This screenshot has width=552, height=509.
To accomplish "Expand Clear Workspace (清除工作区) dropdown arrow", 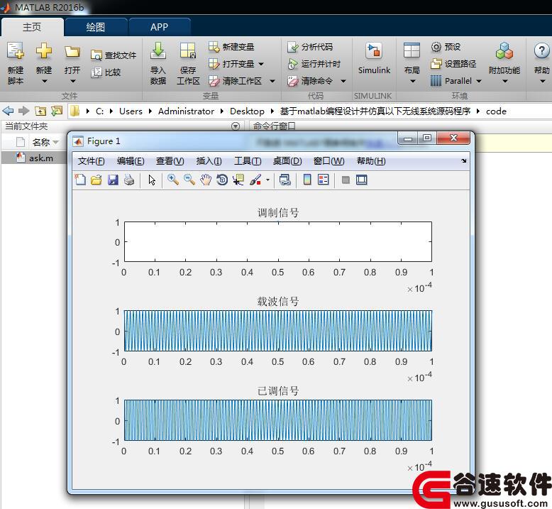I will coord(272,81).
